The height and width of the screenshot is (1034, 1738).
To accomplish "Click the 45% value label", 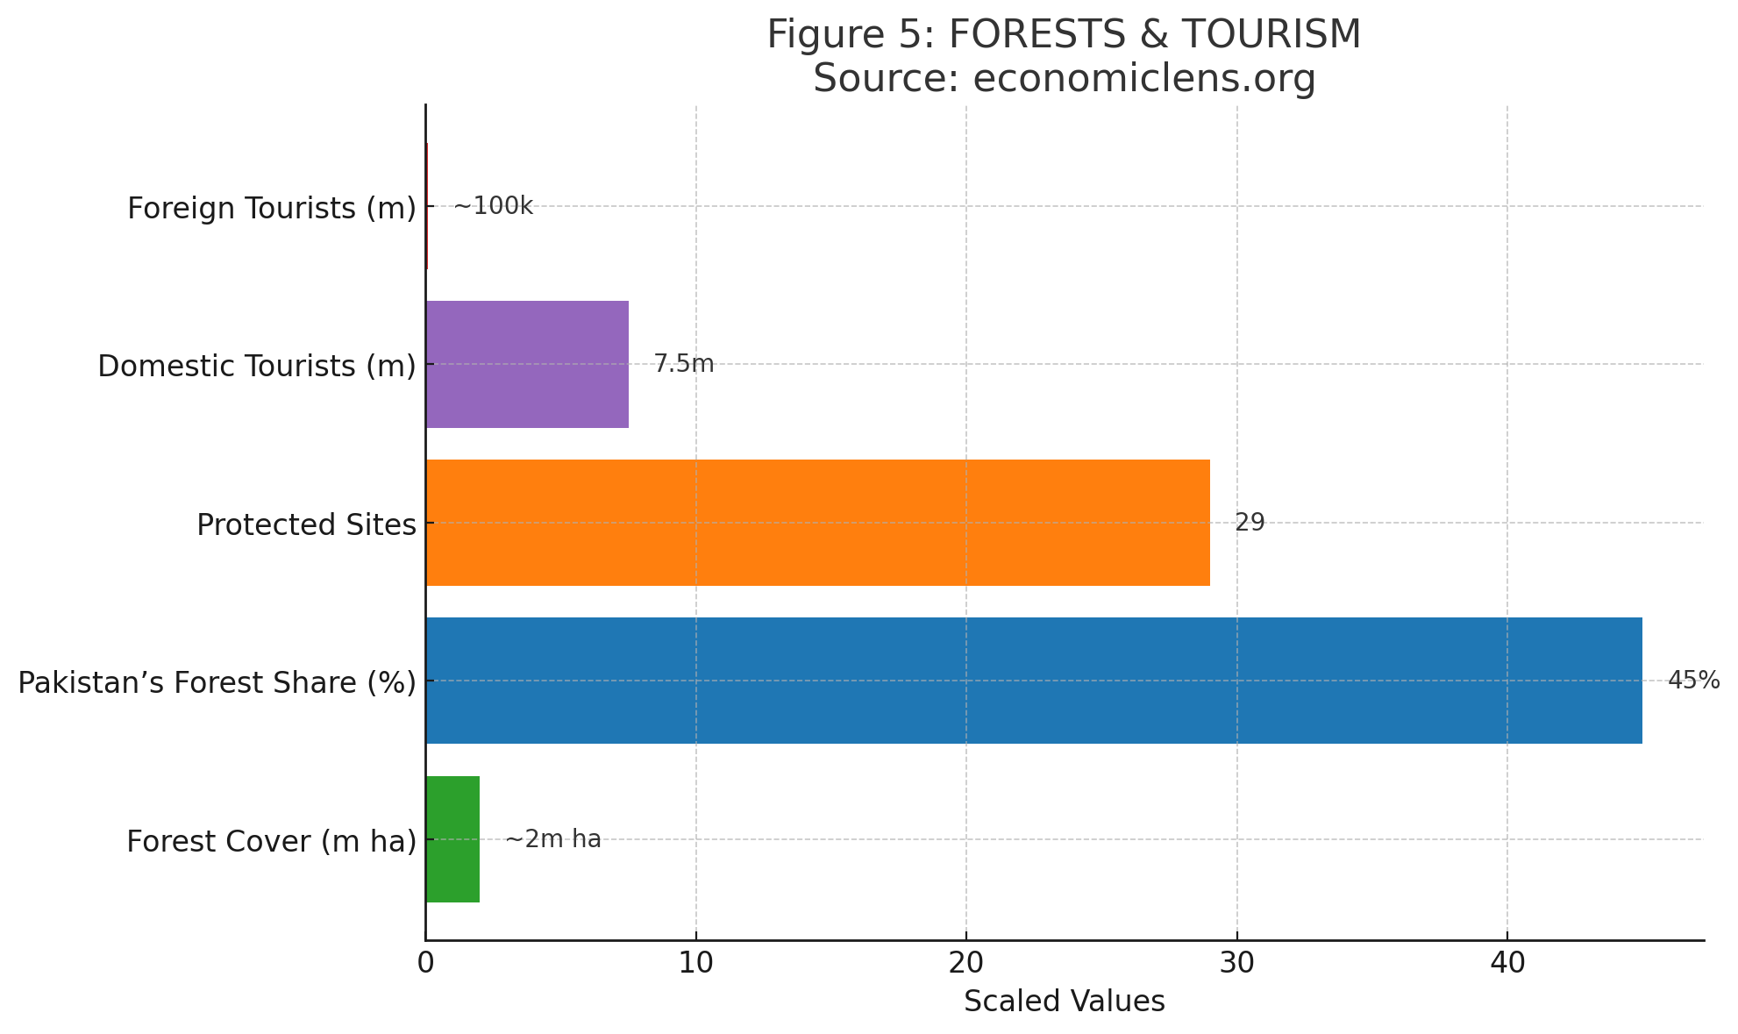I will tap(1692, 681).
